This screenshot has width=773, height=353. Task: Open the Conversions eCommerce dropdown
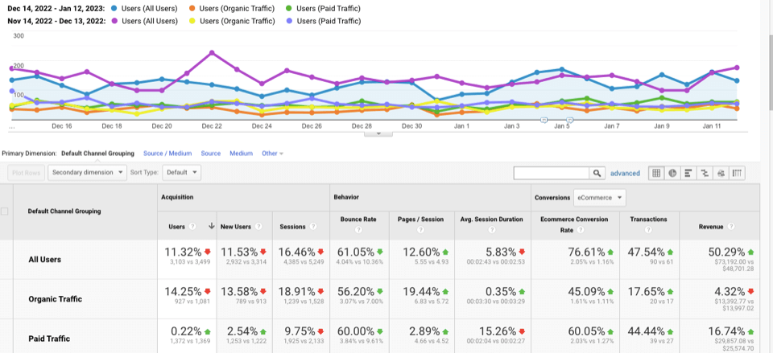(599, 197)
